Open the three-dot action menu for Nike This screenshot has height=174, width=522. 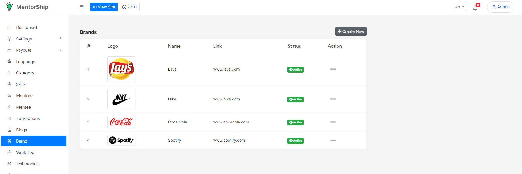(x=333, y=99)
